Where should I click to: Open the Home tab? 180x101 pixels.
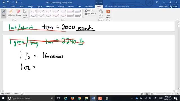point(13,7)
